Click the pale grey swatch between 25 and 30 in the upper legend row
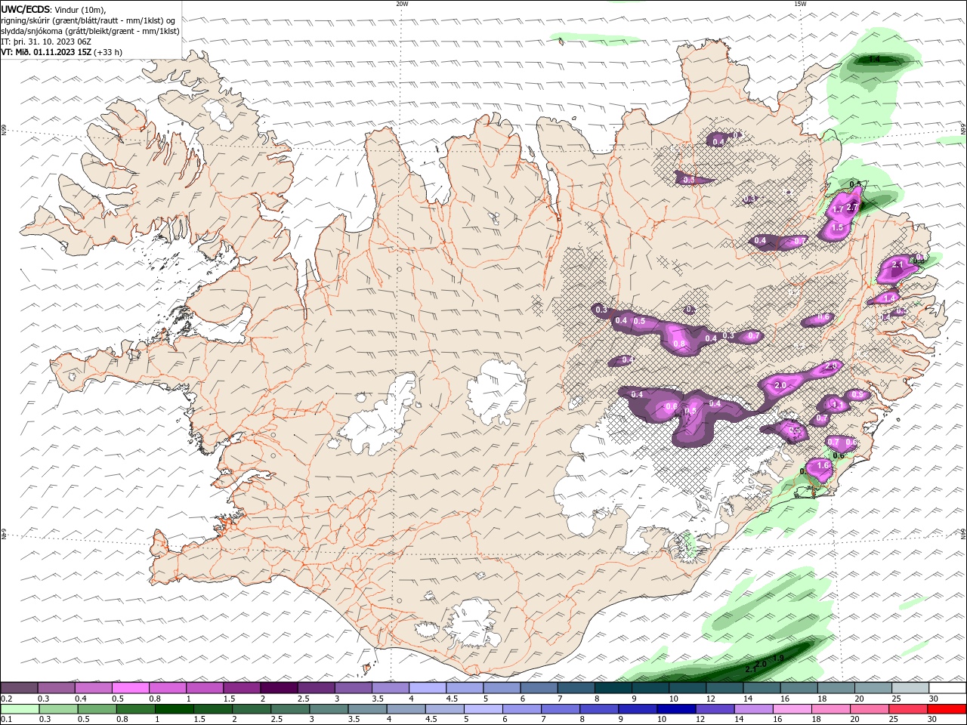 point(910,688)
